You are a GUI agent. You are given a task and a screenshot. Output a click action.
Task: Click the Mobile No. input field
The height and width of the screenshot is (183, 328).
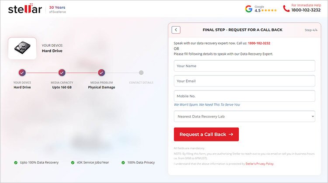pyautogui.click(x=244, y=96)
